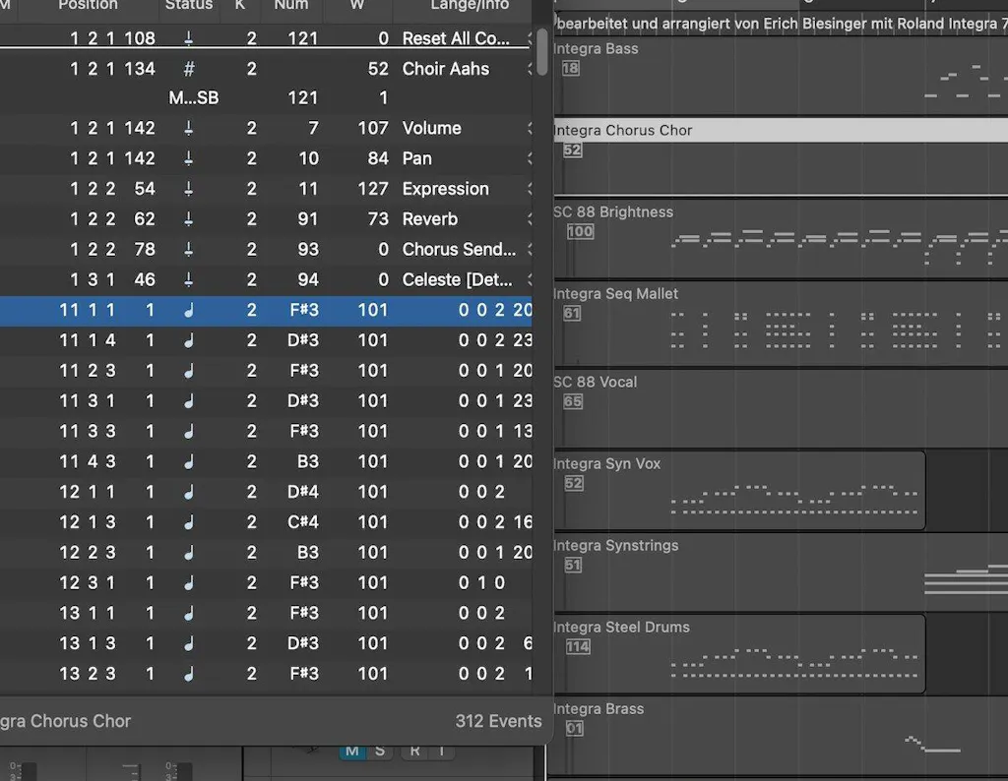Image resolution: width=1008 pixels, height=781 pixels.
Task: Click the program 18 badge on Integra Bass
Action: point(570,68)
